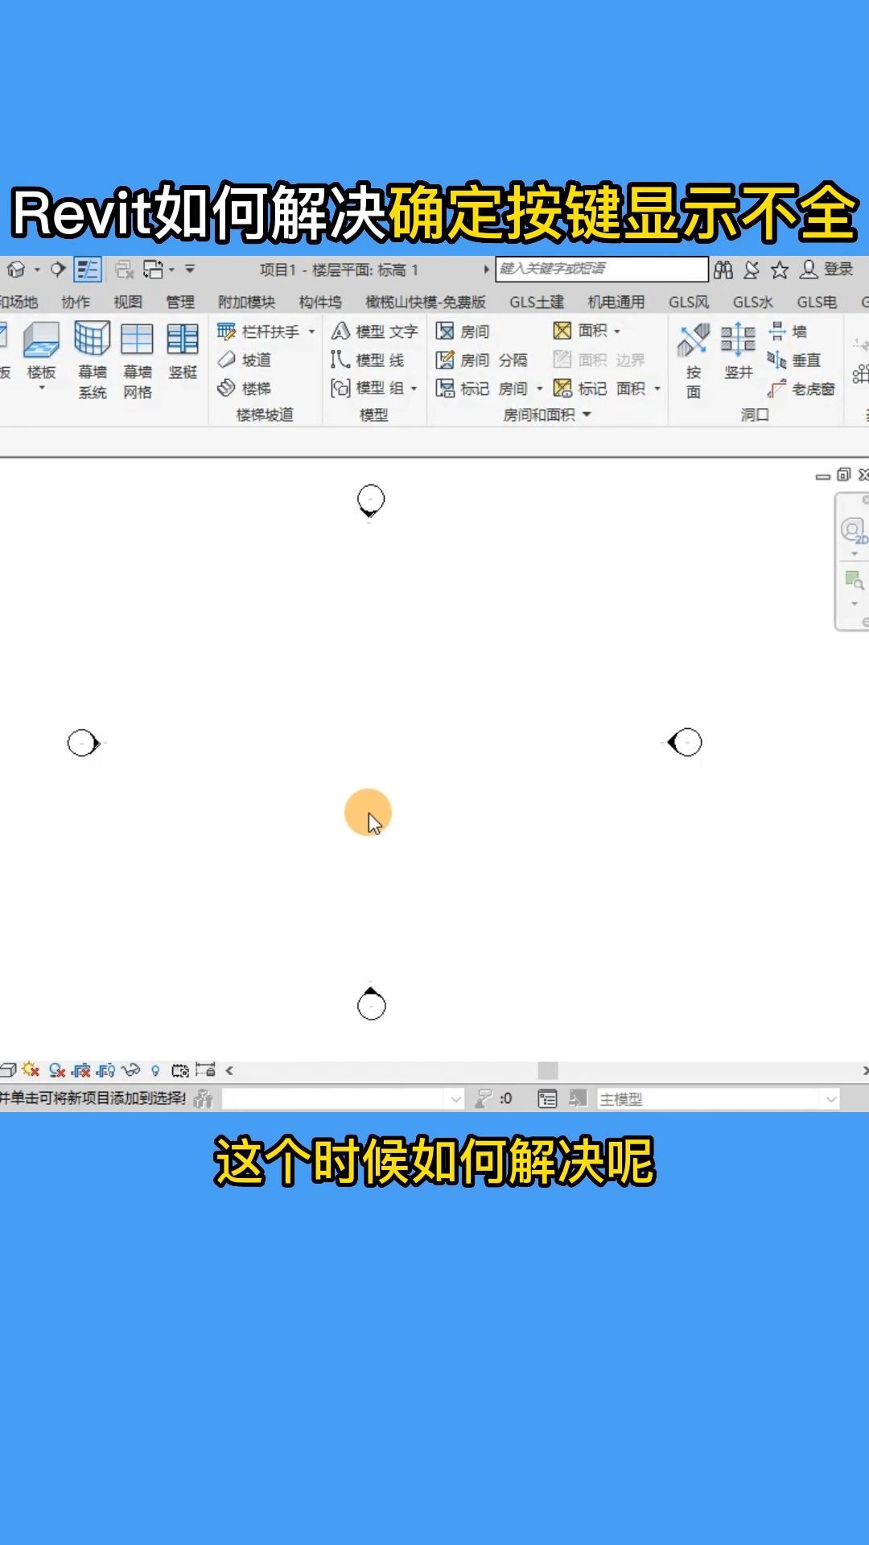The image size is (869, 1545).
Task: Switch to the 视图 ribbon tab
Action: [127, 302]
